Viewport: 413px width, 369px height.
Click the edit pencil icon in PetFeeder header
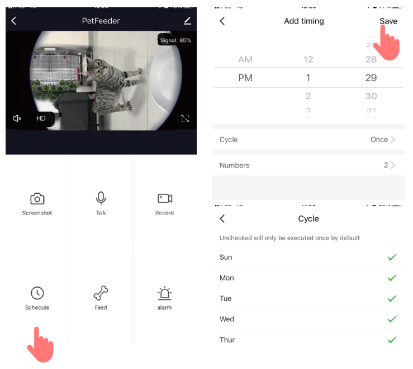[187, 21]
